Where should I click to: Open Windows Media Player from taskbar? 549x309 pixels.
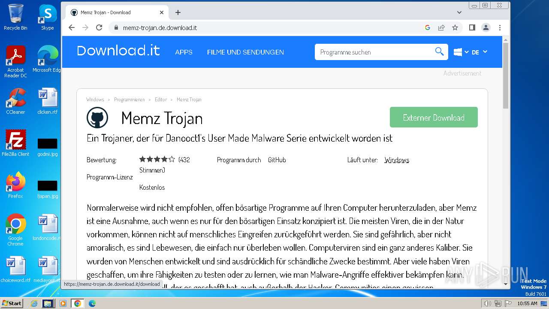pyautogui.click(x=63, y=303)
